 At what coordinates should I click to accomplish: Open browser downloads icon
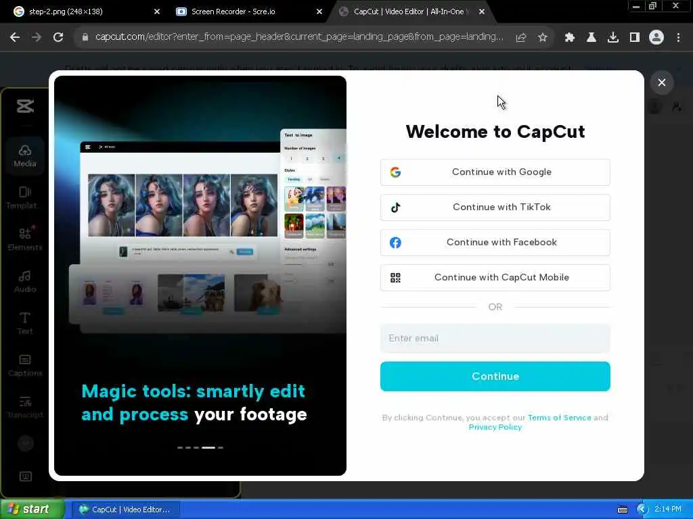[613, 38]
